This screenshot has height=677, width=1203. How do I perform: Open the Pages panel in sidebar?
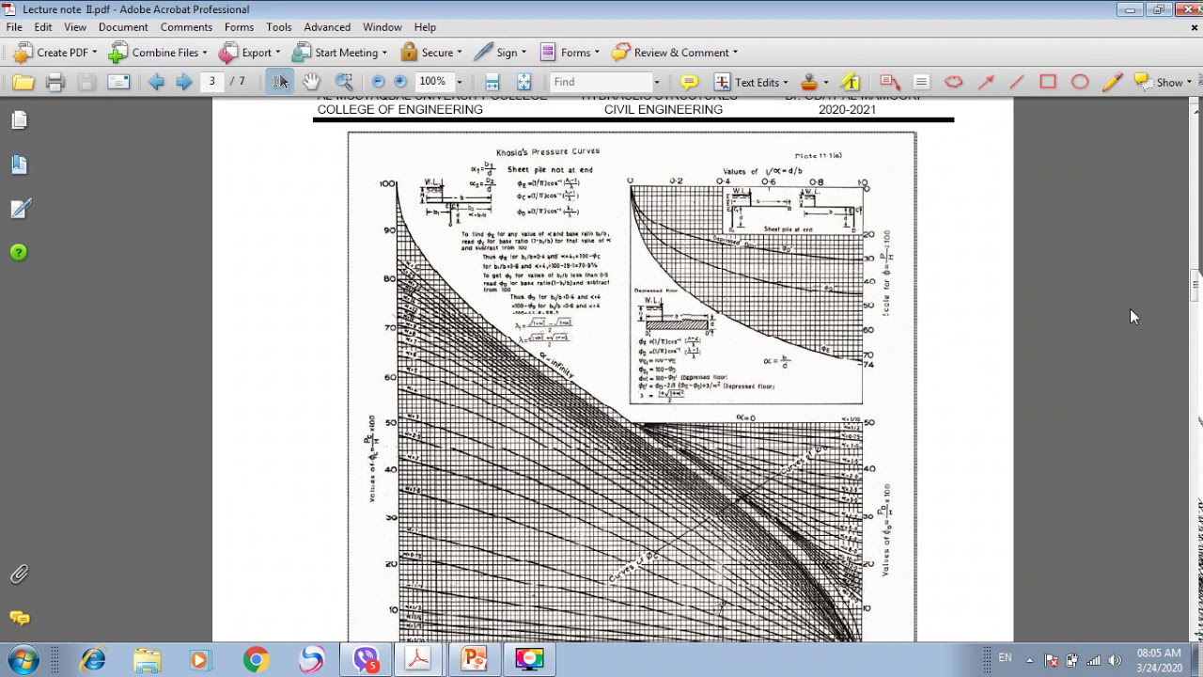point(19,119)
